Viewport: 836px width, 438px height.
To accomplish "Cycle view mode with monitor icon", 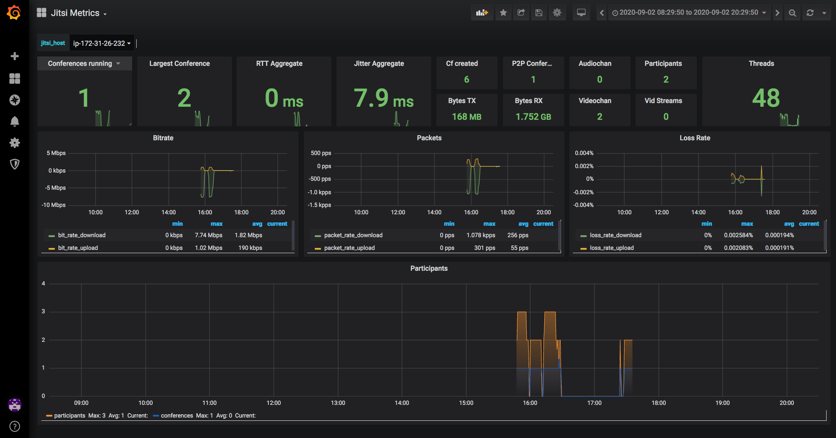I will [x=581, y=13].
